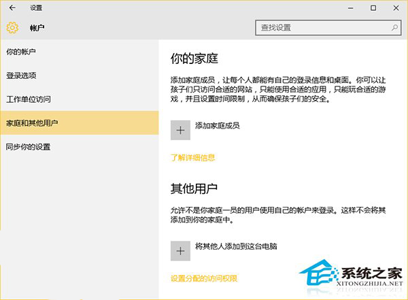Select 家庭和其他用户 in the sidebar
This screenshot has height=300, width=408.
coord(80,123)
